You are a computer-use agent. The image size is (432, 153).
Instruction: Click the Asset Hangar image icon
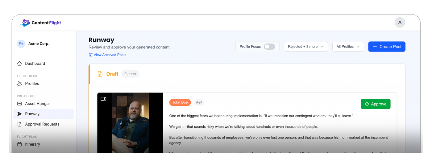[x=19, y=104]
